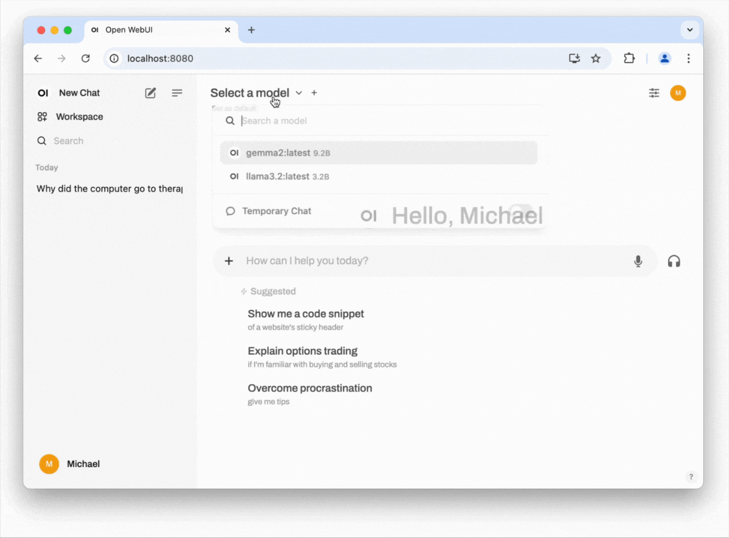
Task: Open the browser extensions puzzle icon
Action: click(629, 58)
